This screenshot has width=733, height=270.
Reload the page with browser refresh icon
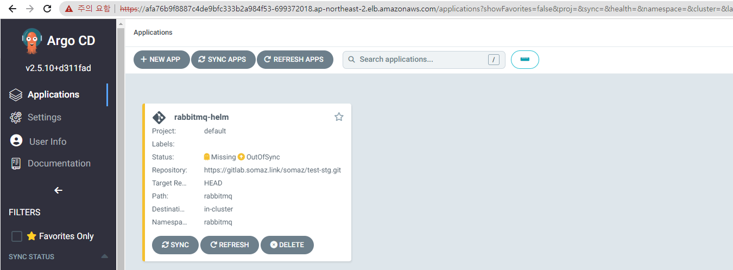(x=47, y=9)
